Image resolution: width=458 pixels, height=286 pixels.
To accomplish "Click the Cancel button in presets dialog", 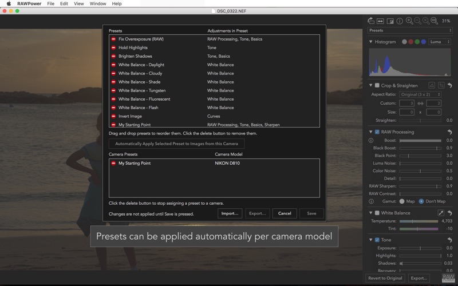I will tap(285, 213).
